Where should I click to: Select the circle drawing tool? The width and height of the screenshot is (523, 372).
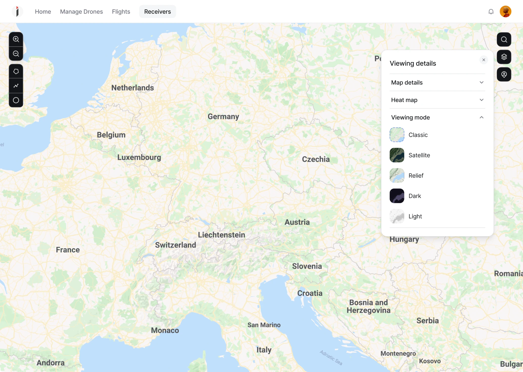coord(16,100)
